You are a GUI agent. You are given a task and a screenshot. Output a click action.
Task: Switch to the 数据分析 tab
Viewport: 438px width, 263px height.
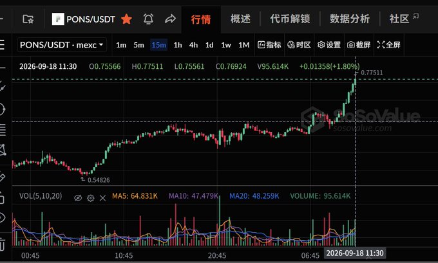coord(350,19)
